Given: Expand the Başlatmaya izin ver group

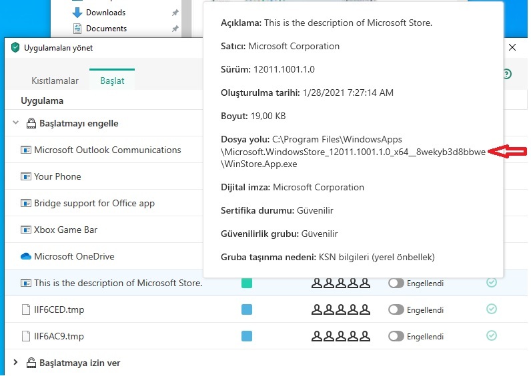Looking at the screenshot, I should [16, 363].
